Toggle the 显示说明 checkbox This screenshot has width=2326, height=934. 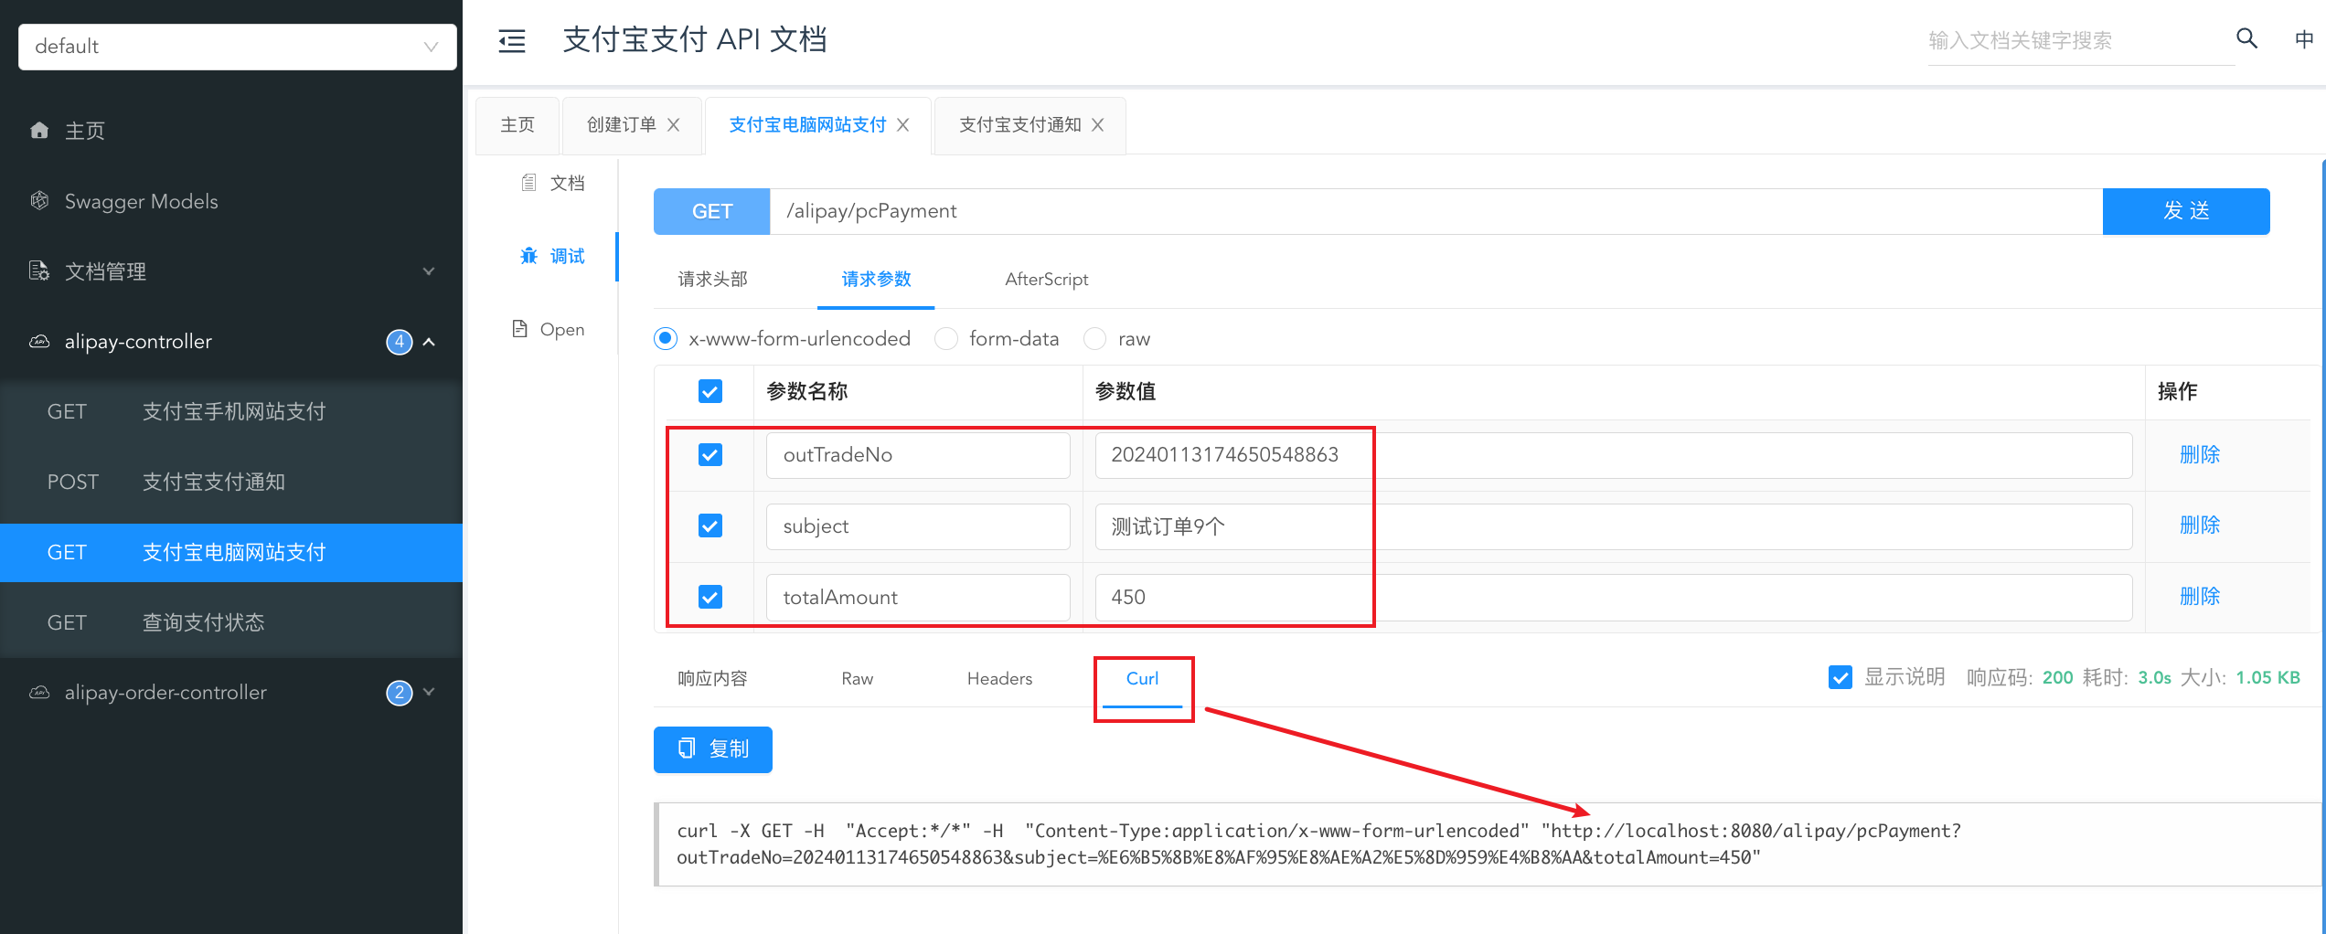[1841, 677]
